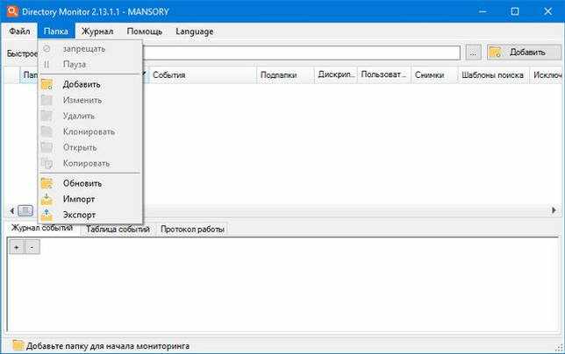Screen dimensions: 565x354
Task: Click the toolbar Добавить button
Action: (524, 53)
